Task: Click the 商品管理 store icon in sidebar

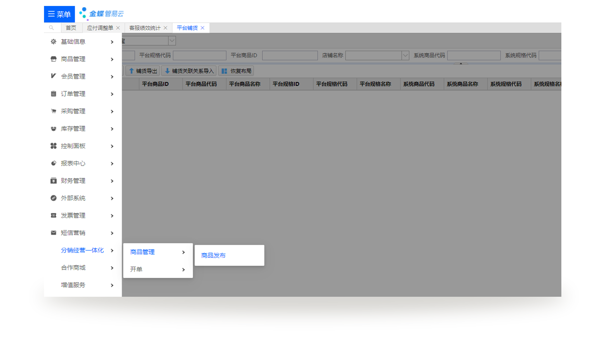Action: (x=53, y=59)
